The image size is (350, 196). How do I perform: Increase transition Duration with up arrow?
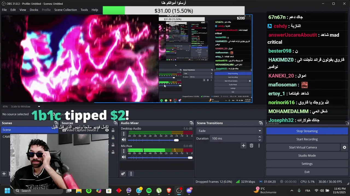pyautogui.click(x=260, y=137)
